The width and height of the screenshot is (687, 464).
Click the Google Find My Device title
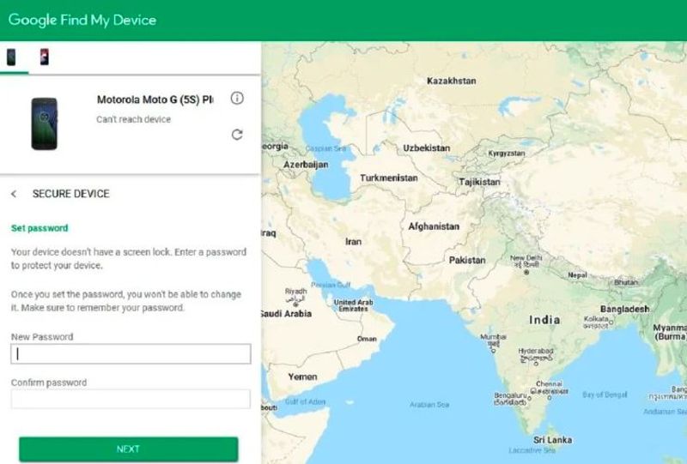coord(82,20)
